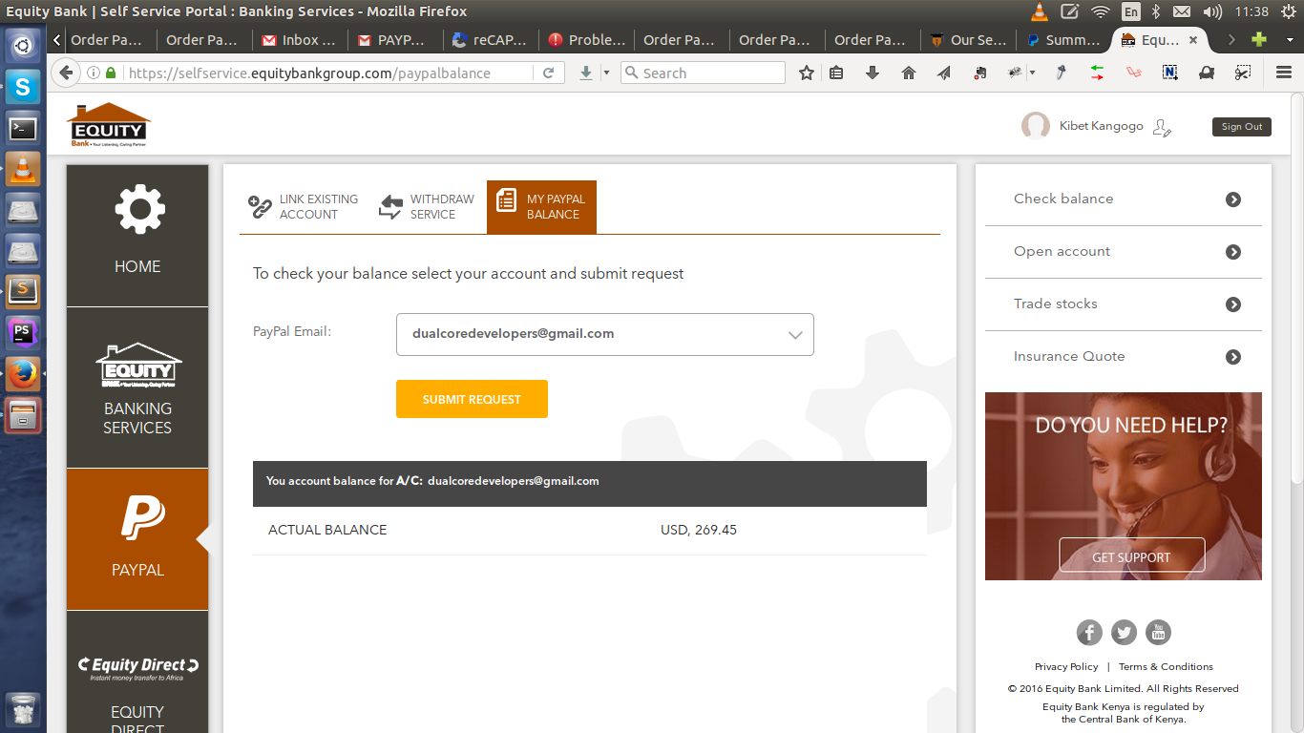Viewport: 1304px width, 733px height.
Task: Open the Firefox hamburger menu
Action: point(1284,73)
